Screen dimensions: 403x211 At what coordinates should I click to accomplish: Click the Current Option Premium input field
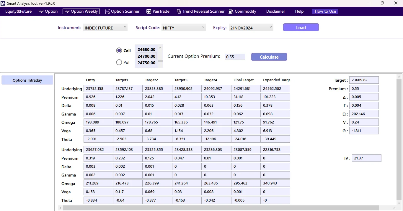click(235, 56)
